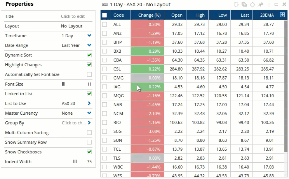Add a column using the plus icon
This screenshot has height=179, width=289.
point(282,15)
